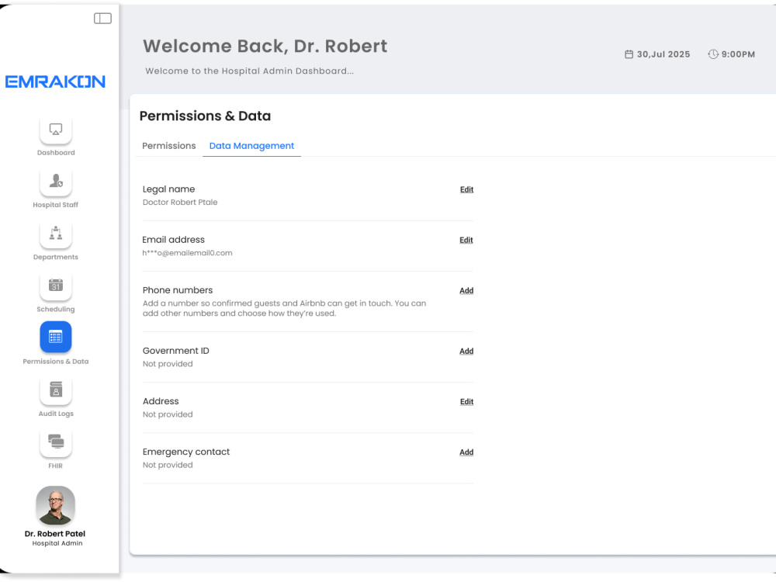Click the Welcome Back, Dr. Robert title
The height and width of the screenshot is (582, 776).
(265, 46)
